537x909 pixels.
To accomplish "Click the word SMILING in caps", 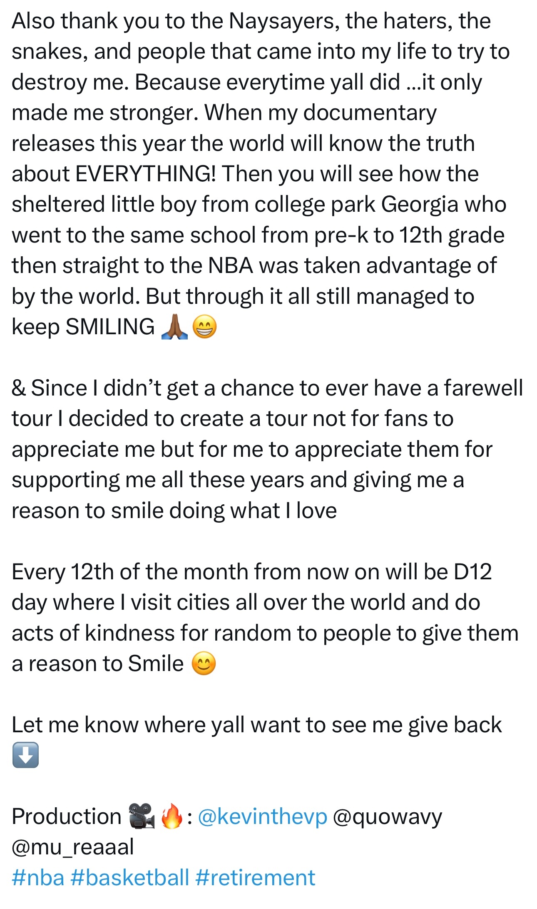I will pyautogui.click(x=110, y=326).
